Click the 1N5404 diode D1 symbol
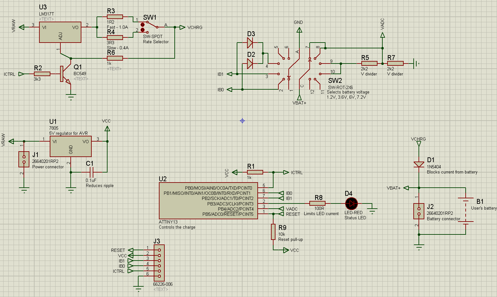This screenshot has width=497, height=297. (x=419, y=164)
